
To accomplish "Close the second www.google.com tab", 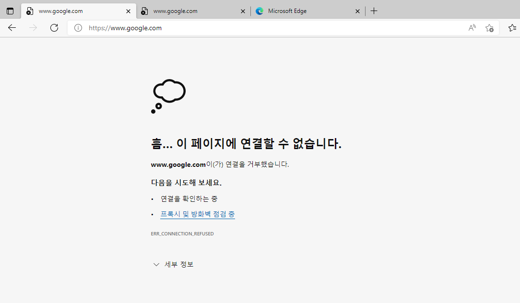I will pyautogui.click(x=243, y=12).
